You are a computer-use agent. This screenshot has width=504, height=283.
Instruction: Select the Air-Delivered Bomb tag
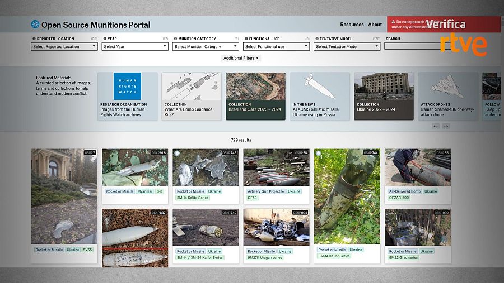coord(405,191)
